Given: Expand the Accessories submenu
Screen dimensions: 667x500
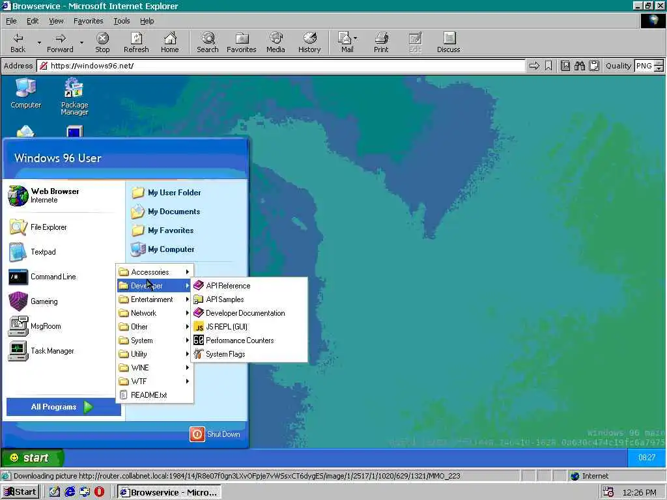Looking at the screenshot, I should [x=154, y=272].
